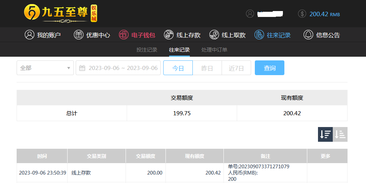
Task: Open 信息公告 page
Action: pos(322,35)
